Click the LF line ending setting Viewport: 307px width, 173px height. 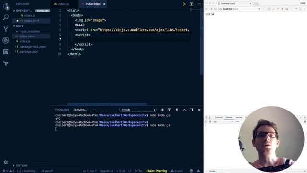click(x=130, y=171)
